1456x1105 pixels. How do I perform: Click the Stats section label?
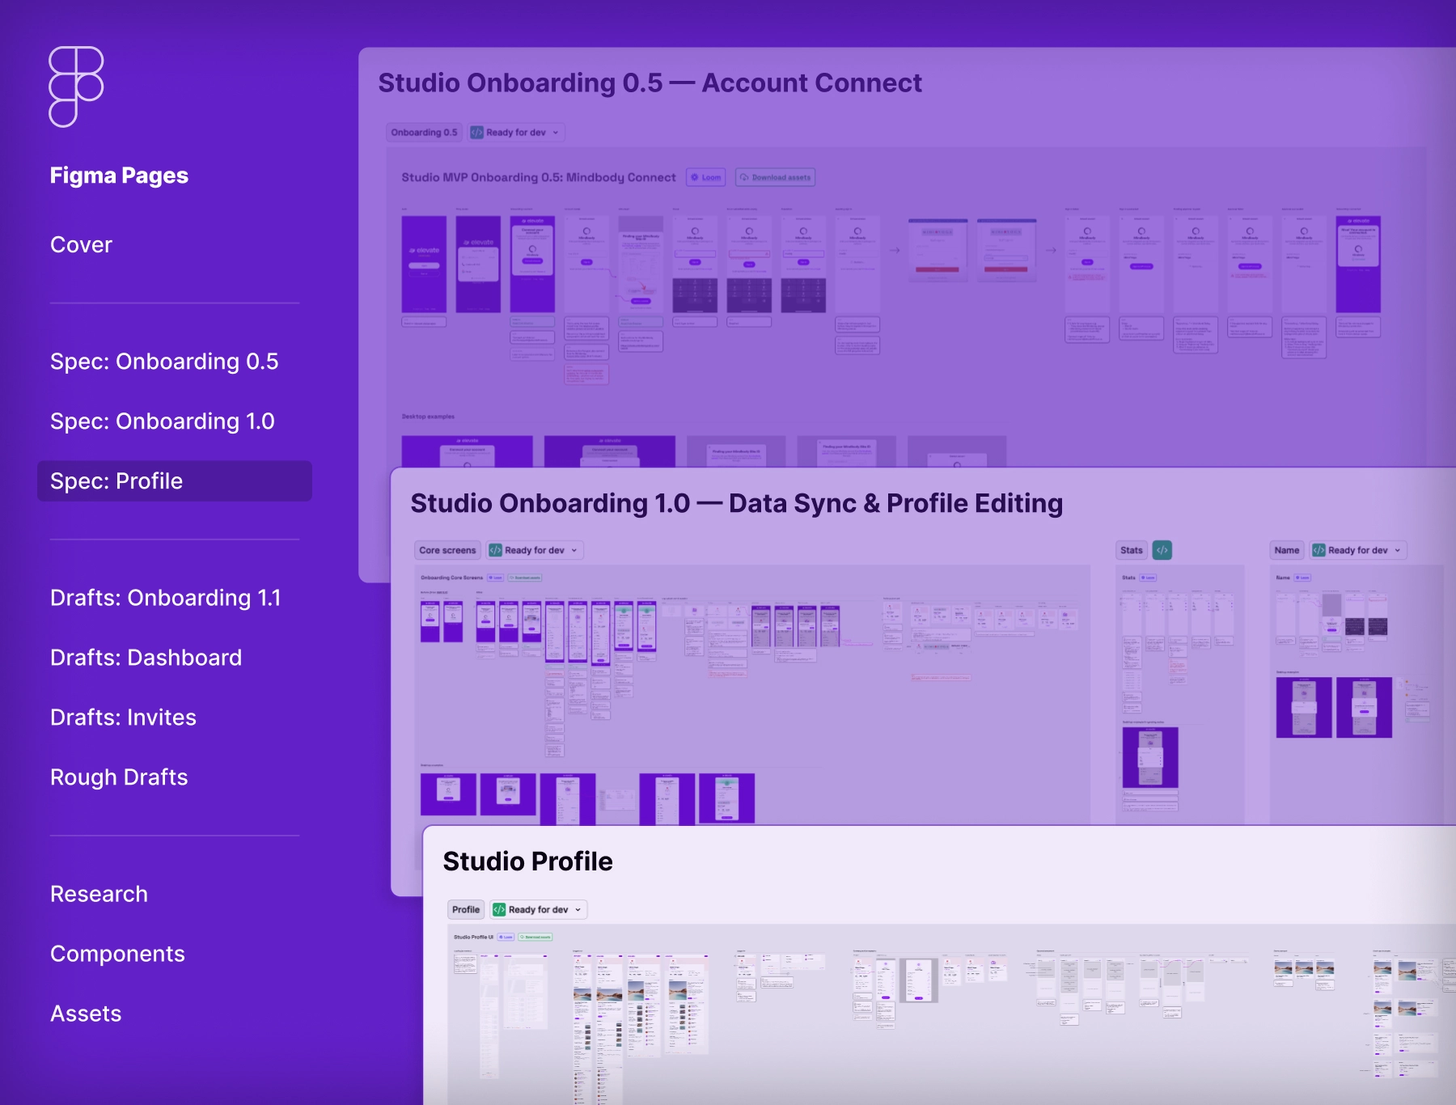(1131, 550)
